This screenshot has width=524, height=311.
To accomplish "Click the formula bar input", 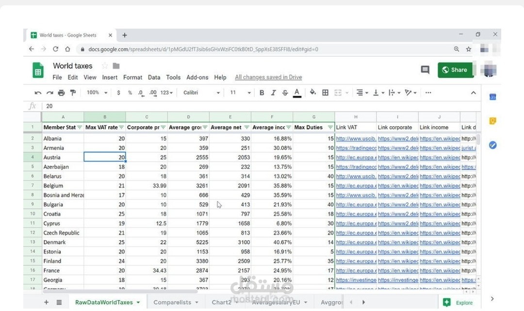I will tap(261, 106).
